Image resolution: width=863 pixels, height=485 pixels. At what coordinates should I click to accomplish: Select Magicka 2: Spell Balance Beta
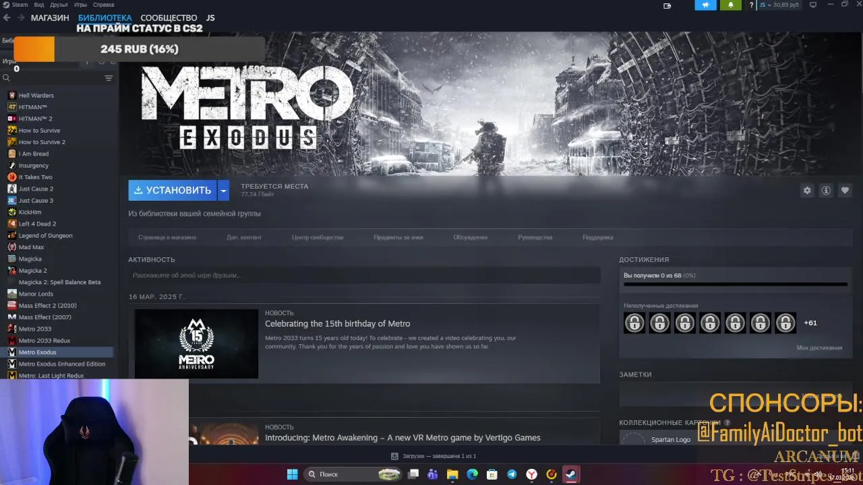pos(59,282)
